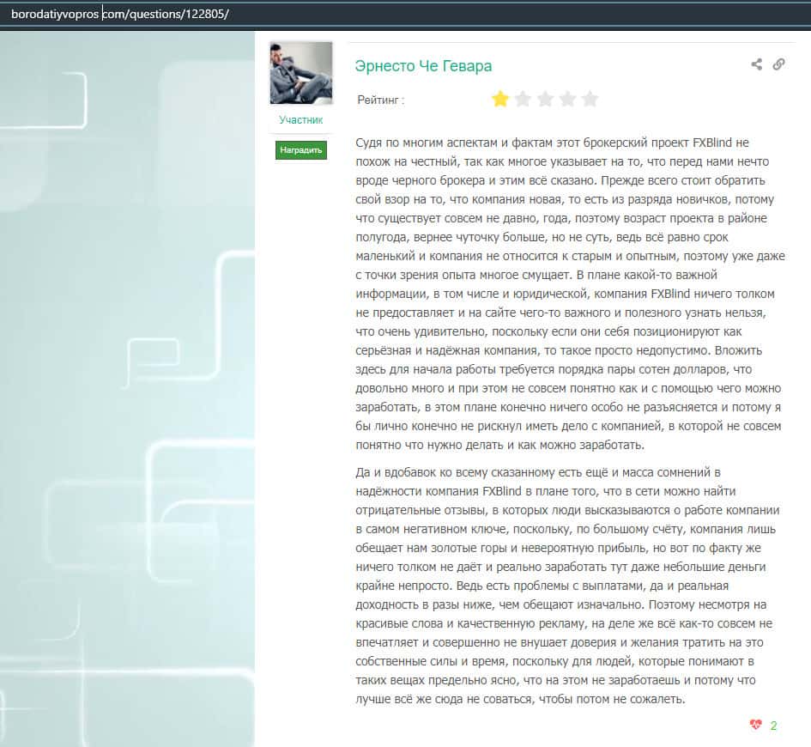Rate two stars on the review
The width and height of the screenshot is (811, 747).
pyautogui.click(x=523, y=99)
